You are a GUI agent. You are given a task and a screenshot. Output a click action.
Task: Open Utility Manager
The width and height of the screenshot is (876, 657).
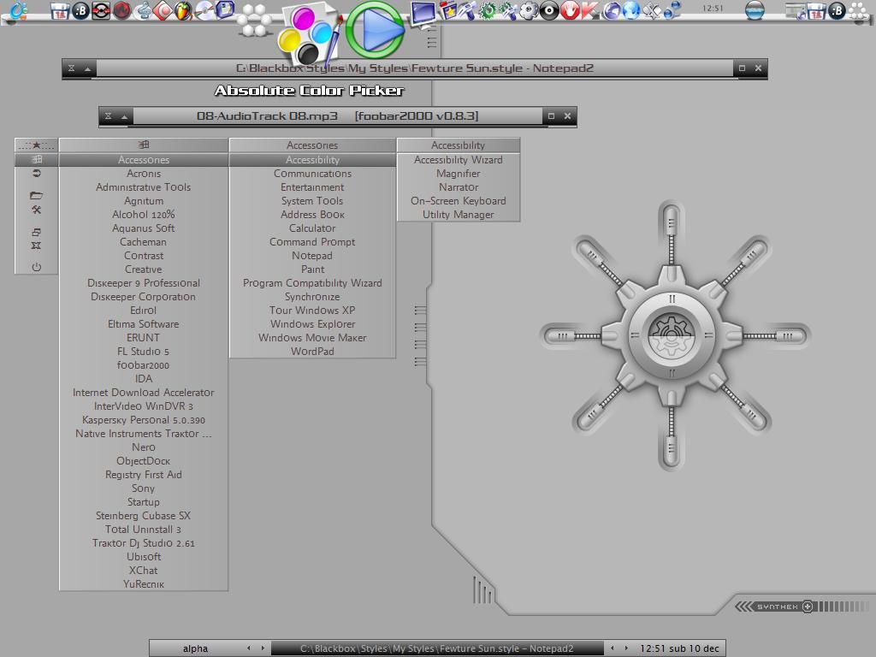point(459,215)
